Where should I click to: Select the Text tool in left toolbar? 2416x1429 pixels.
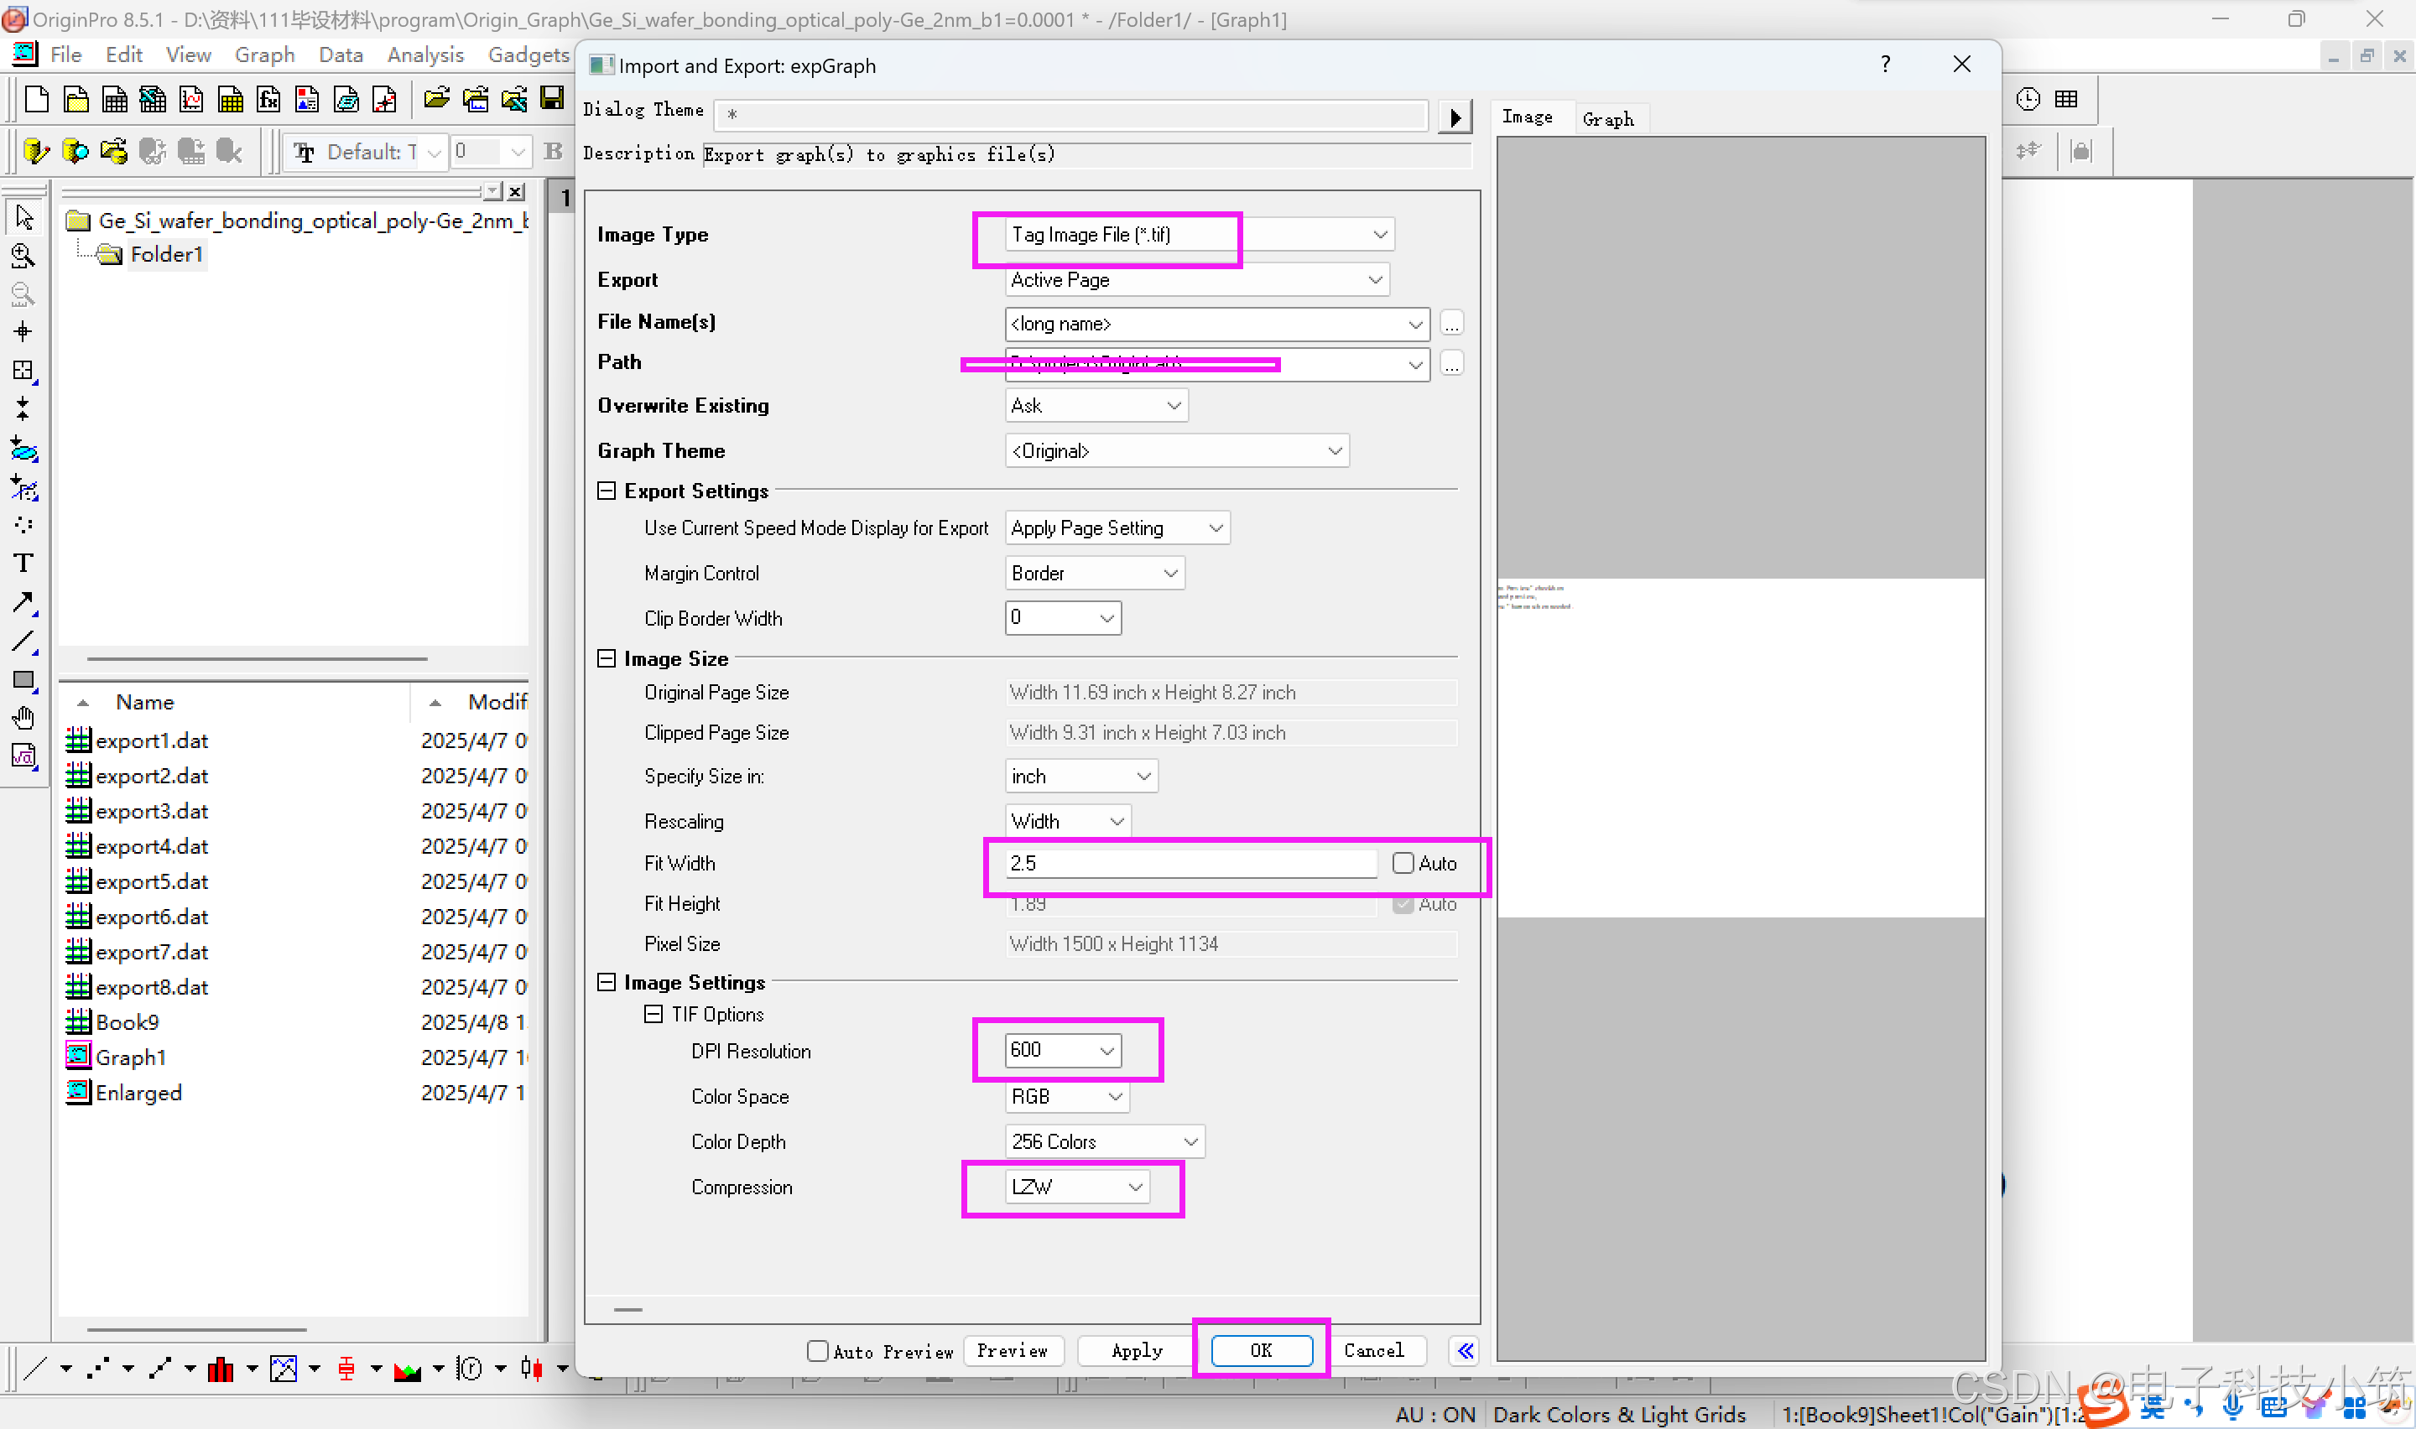pyautogui.click(x=23, y=564)
